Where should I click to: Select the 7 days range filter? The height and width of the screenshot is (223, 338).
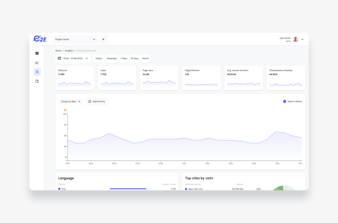pos(124,58)
